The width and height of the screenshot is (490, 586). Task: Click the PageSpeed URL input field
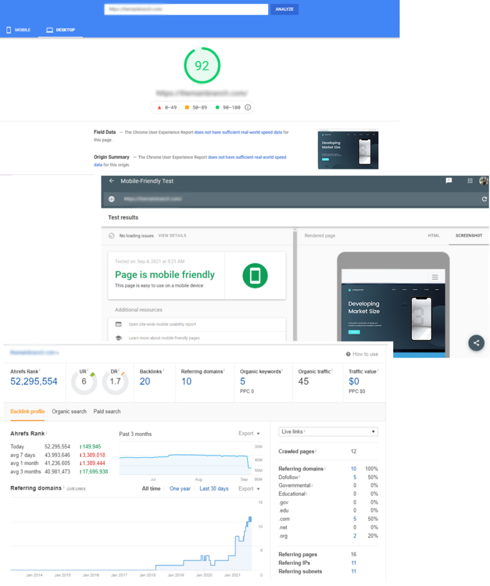click(186, 10)
